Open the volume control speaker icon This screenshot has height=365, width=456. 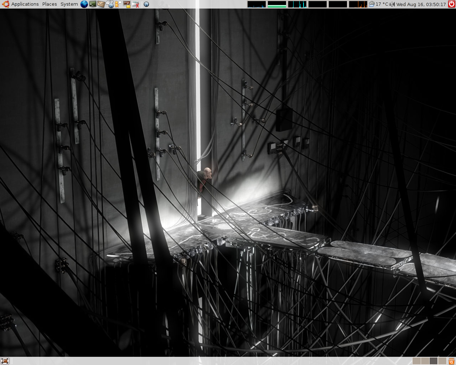pos(391,4)
